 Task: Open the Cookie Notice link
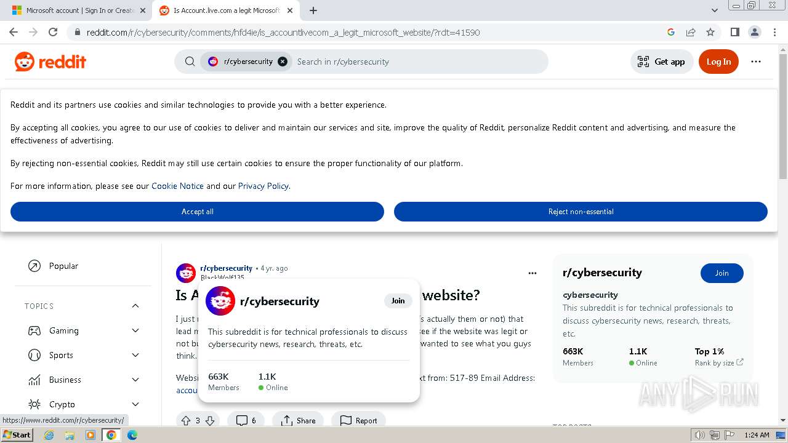coord(177,186)
